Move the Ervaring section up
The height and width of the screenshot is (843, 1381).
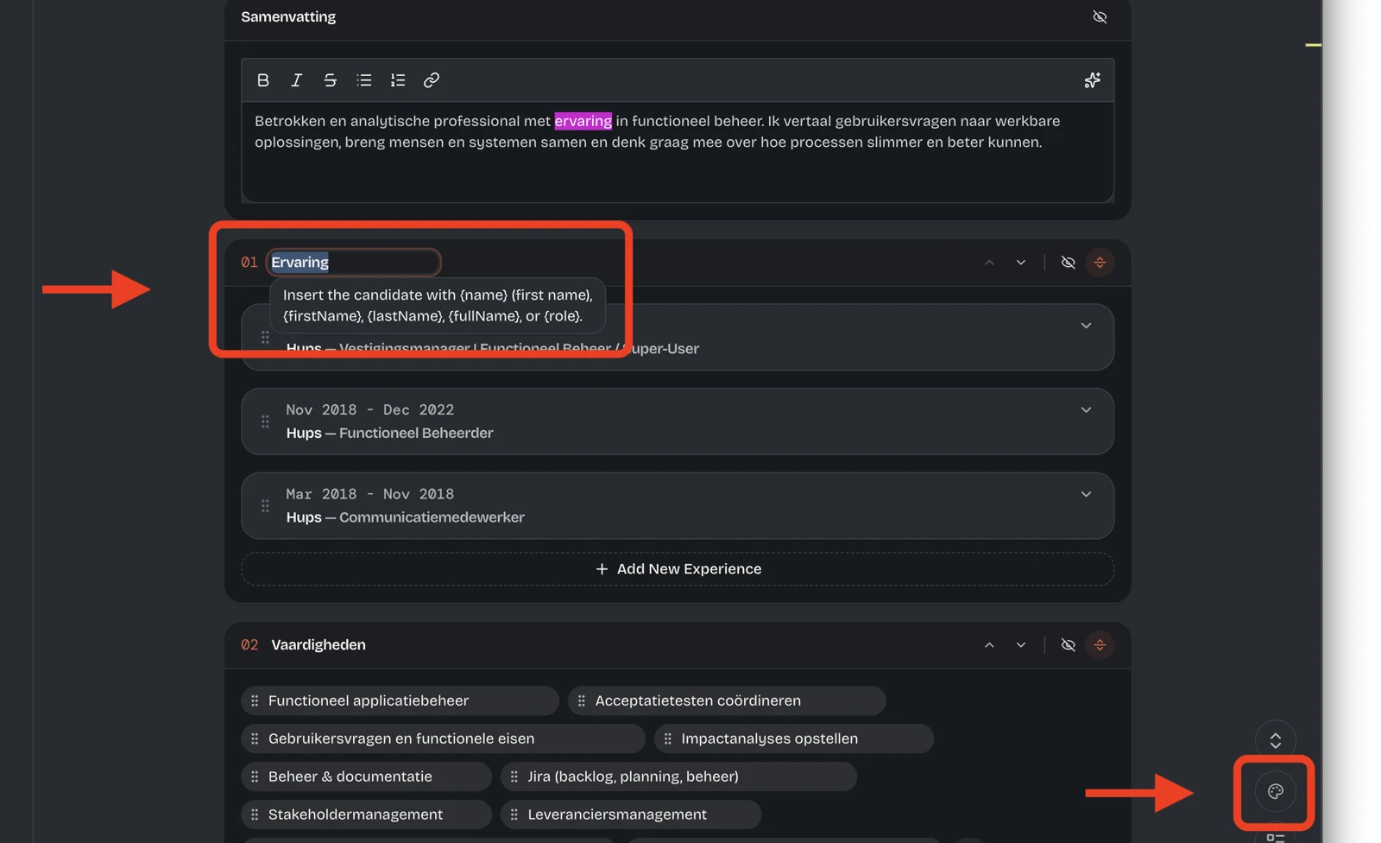point(989,263)
